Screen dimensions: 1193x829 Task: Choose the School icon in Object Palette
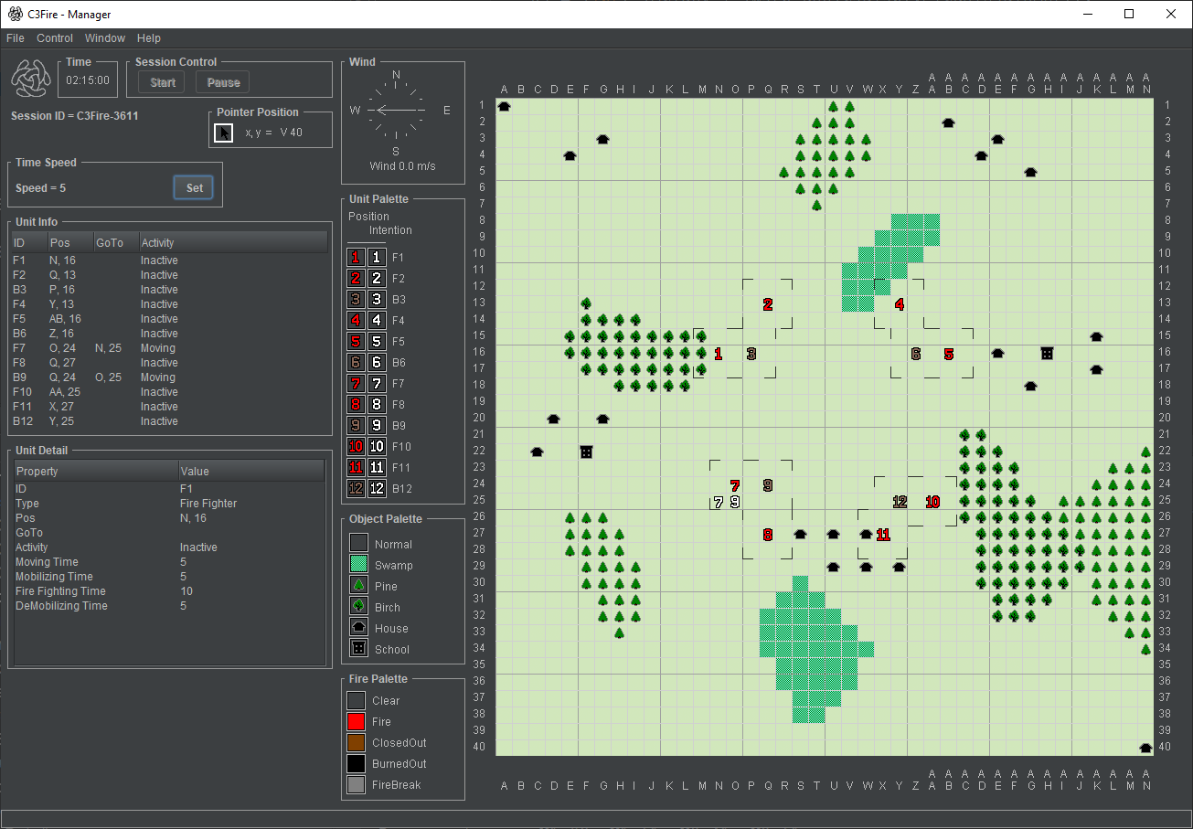pos(359,649)
